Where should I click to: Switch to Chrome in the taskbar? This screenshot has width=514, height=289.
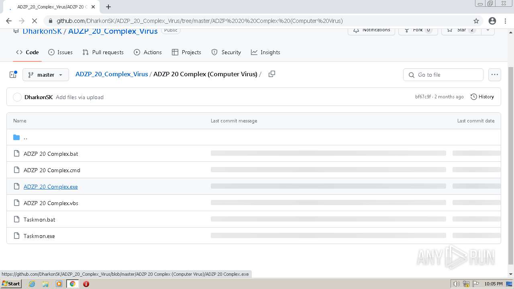coord(72,284)
